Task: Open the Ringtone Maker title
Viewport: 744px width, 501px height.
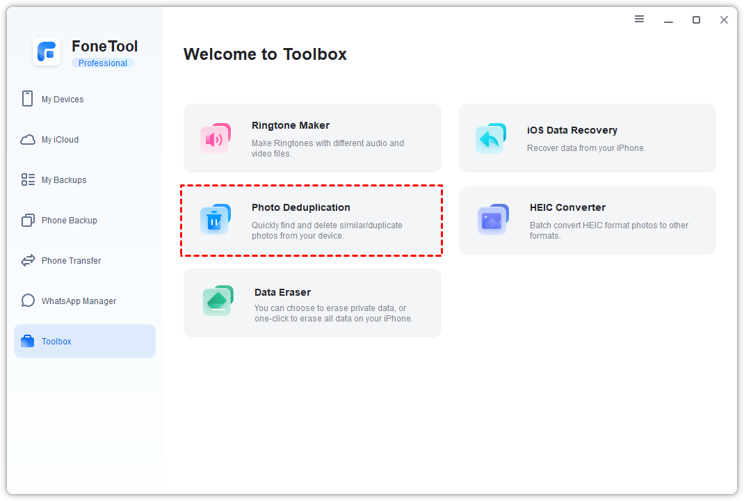Action: [x=291, y=125]
